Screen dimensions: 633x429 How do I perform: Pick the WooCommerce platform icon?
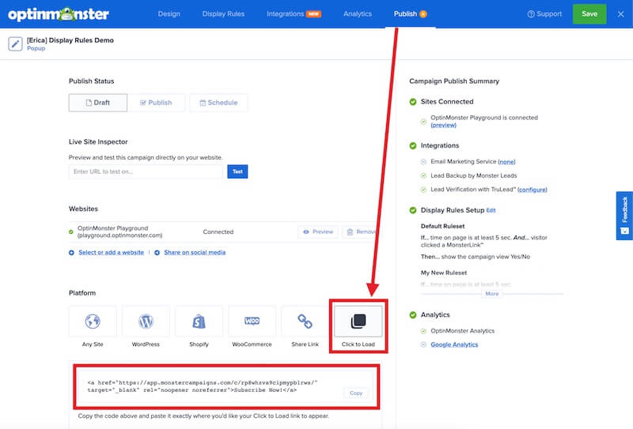pyautogui.click(x=252, y=322)
